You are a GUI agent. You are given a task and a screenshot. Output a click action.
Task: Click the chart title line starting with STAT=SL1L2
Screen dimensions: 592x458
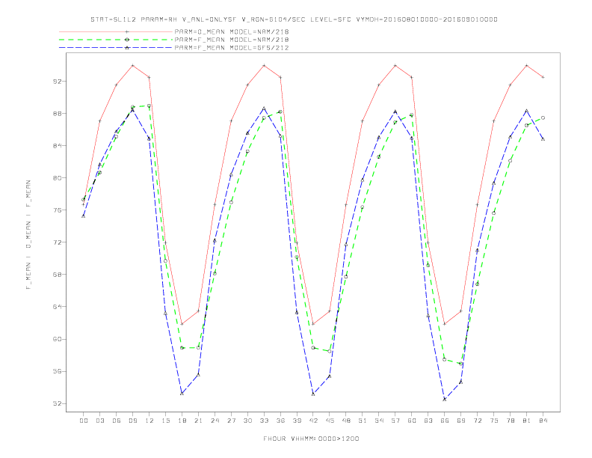point(294,19)
